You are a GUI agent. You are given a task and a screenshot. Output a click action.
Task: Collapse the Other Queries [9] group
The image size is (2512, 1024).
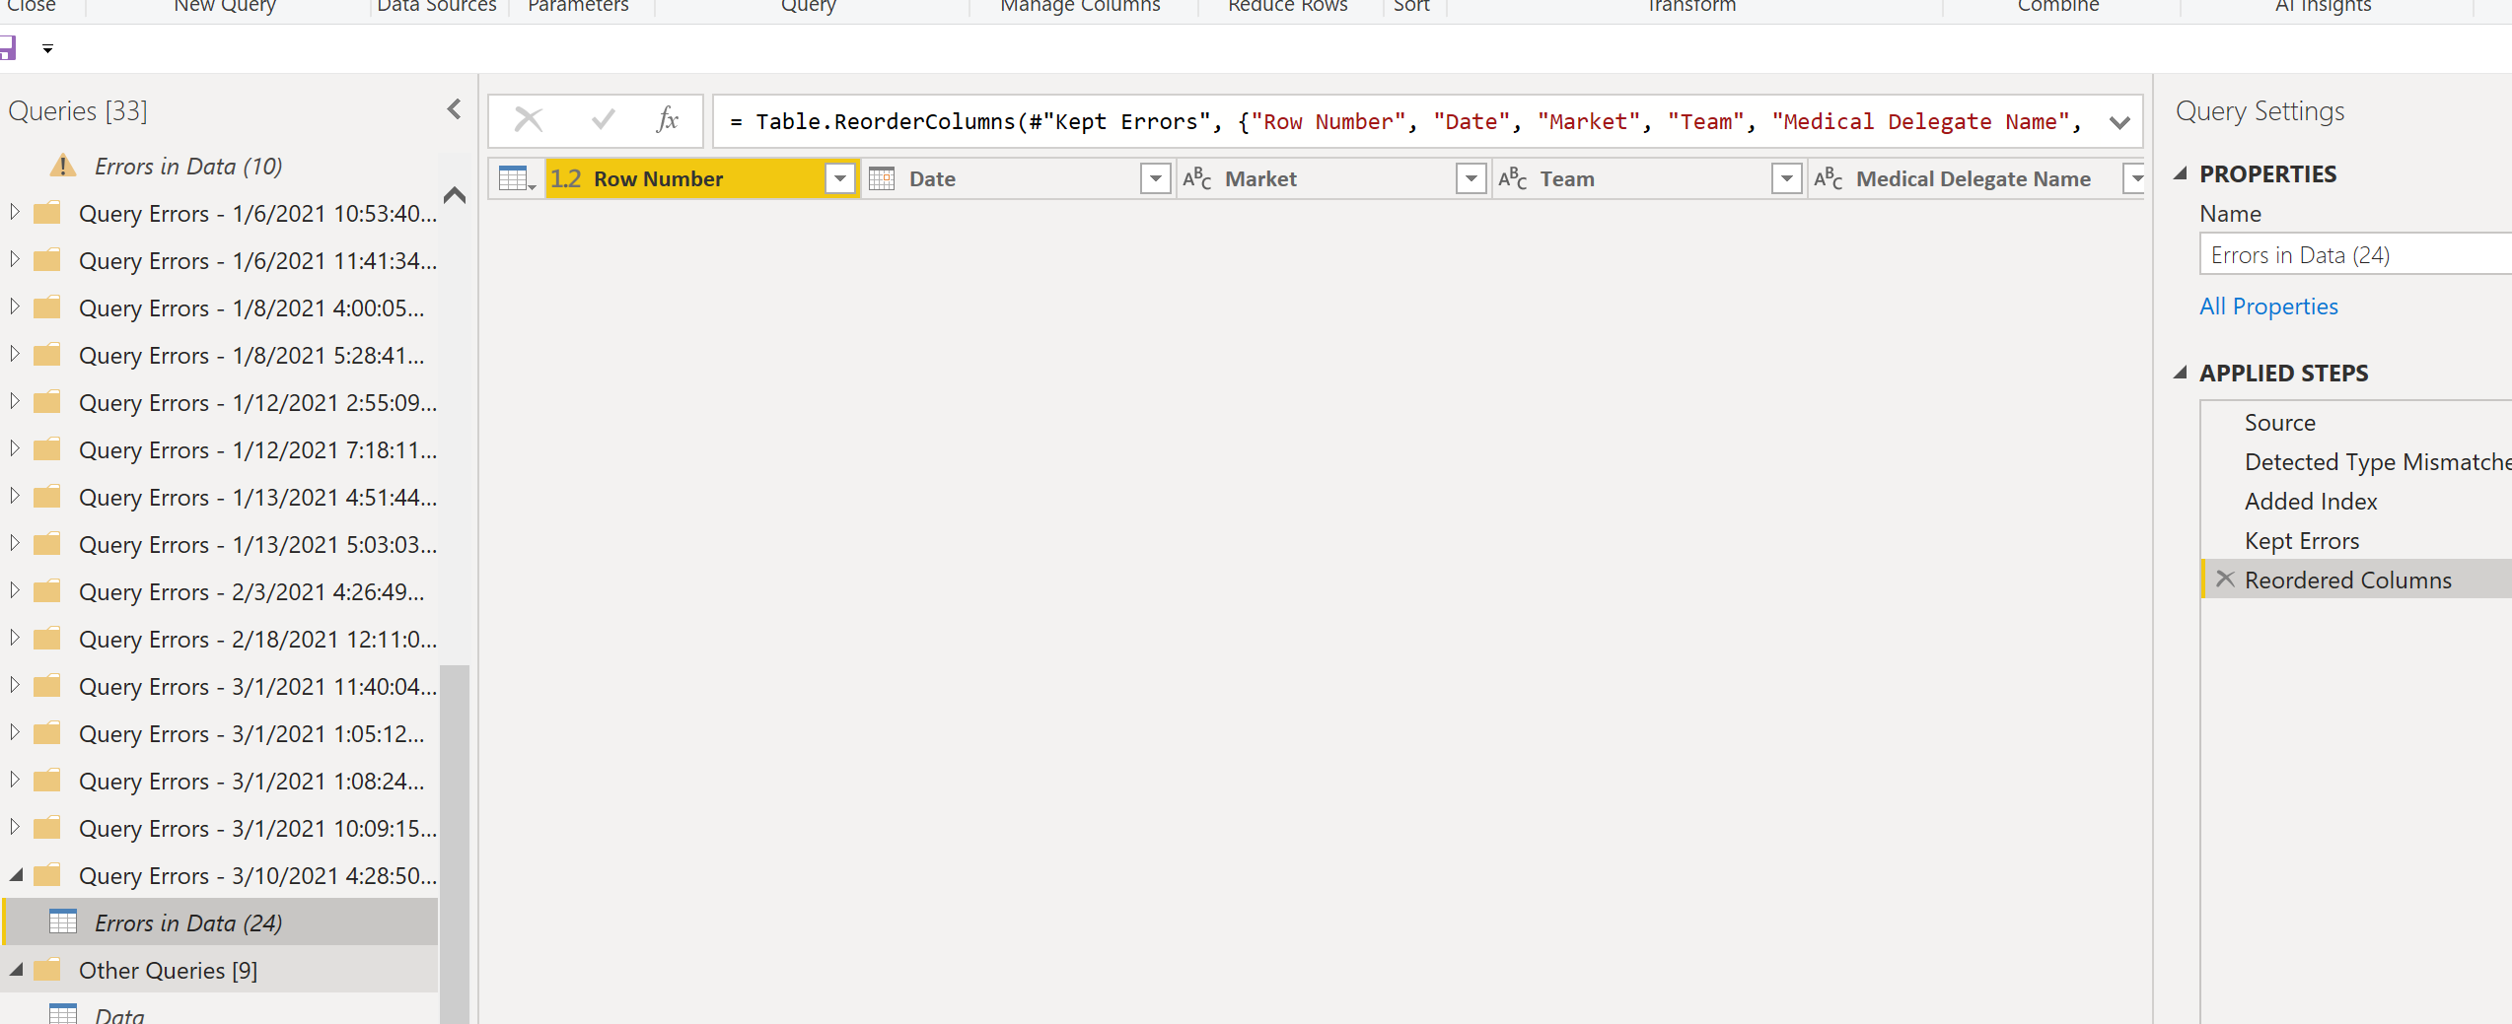[16, 970]
